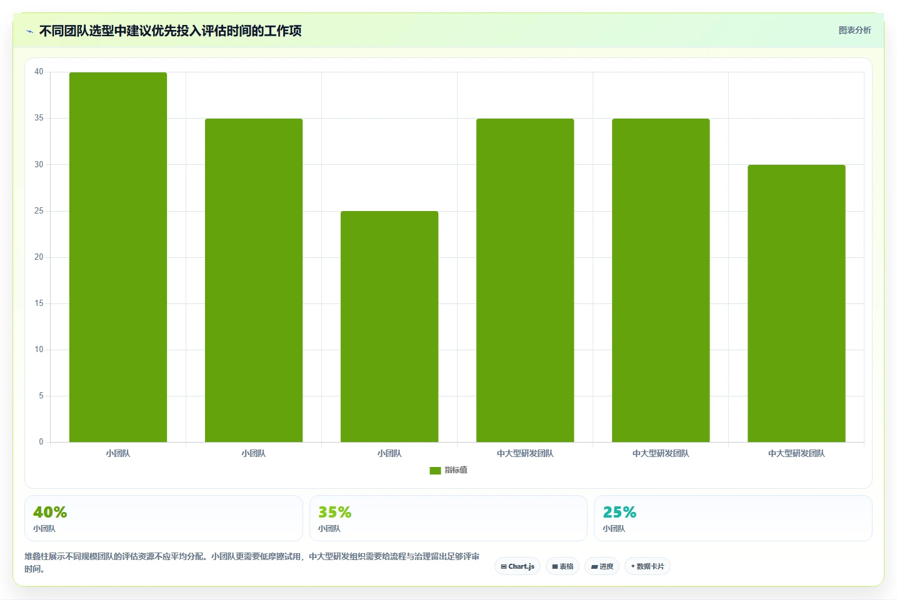897x600 pixels.
Task: Click the y-axis label 0
Action: (41, 442)
